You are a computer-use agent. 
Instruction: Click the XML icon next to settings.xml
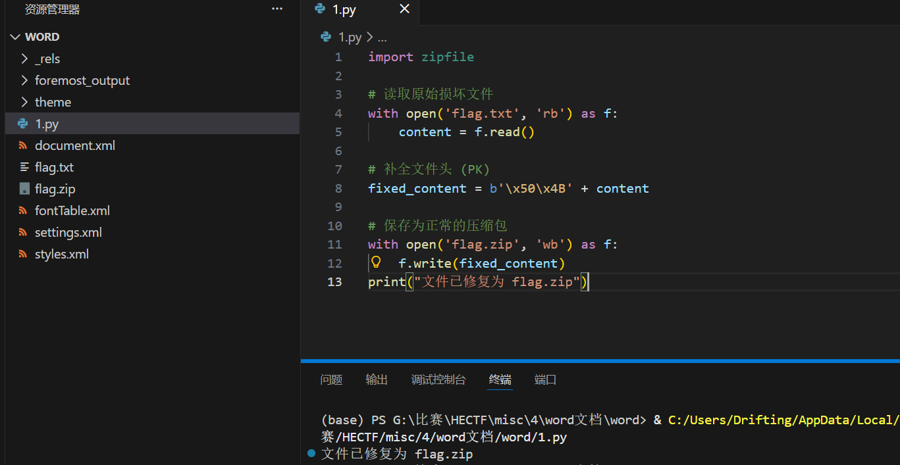coord(22,232)
